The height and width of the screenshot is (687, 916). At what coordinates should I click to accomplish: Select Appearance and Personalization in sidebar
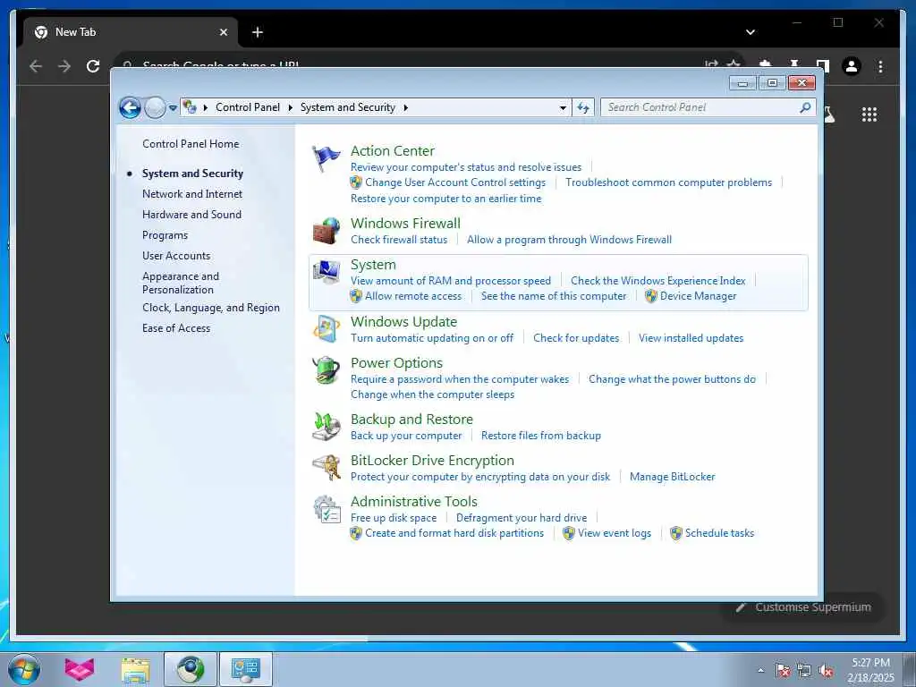(x=181, y=283)
